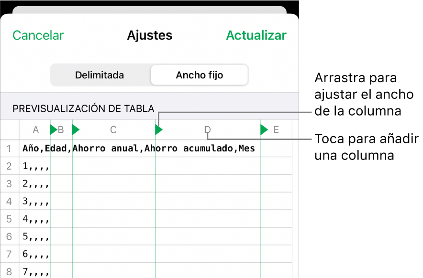The height and width of the screenshot is (278, 423).
Task: Click cell text '2,,,,'
Action: point(36,184)
